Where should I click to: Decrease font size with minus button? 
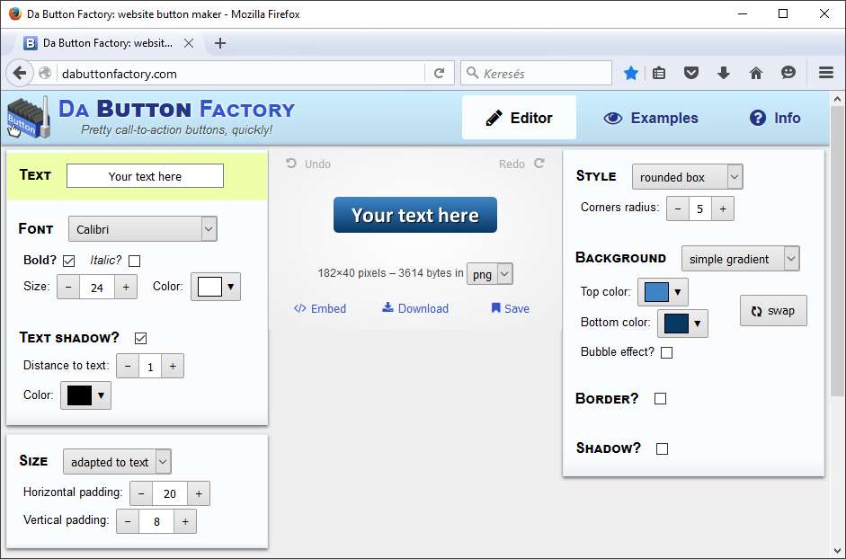click(68, 287)
